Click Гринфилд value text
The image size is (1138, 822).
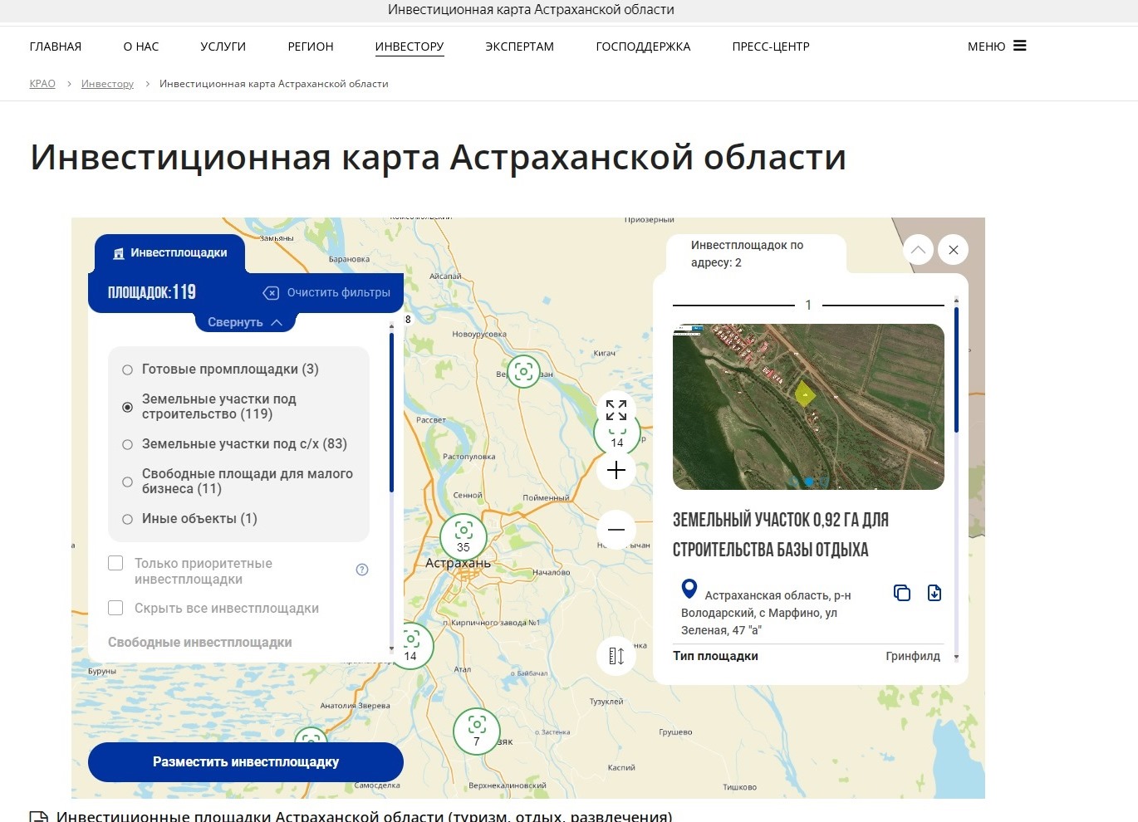coord(913,656)
